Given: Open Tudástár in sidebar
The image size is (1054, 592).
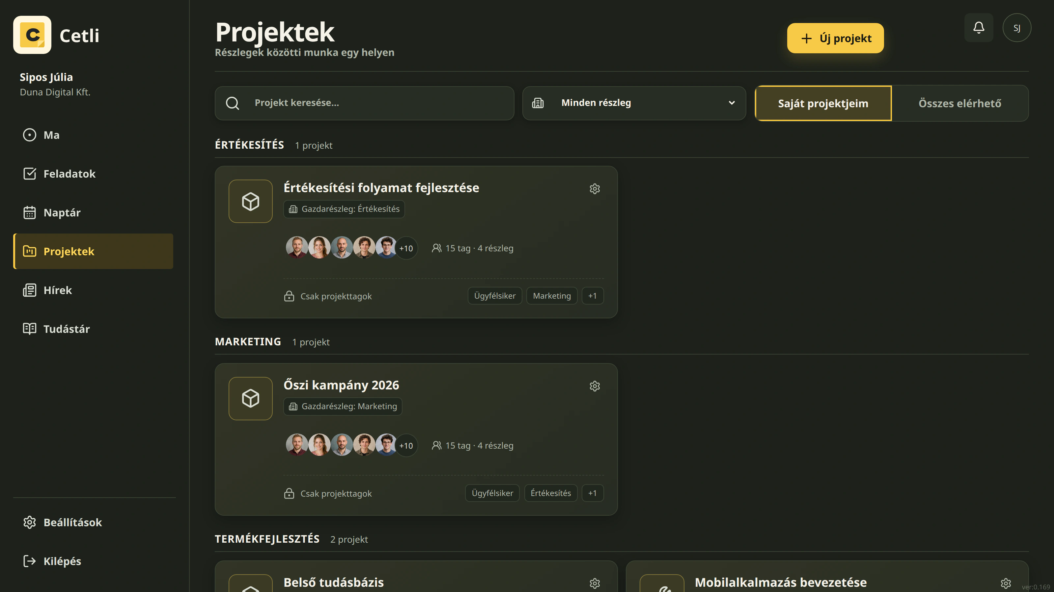Looking at the screenshot, I should click(93, 329).
